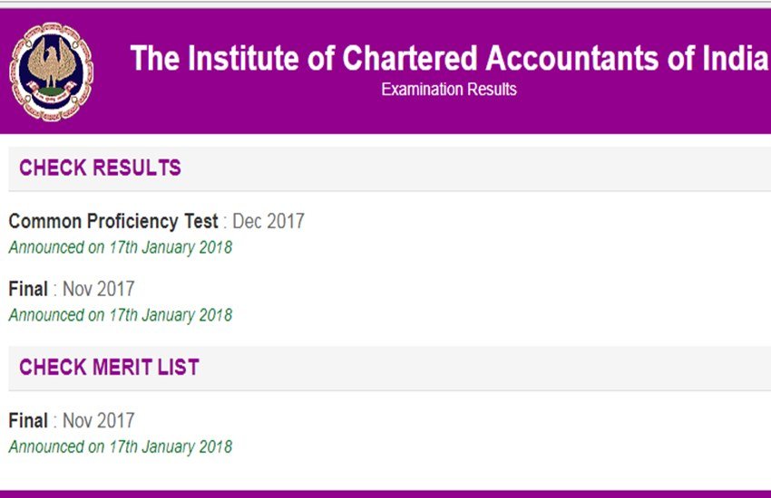Click announcement date below Common Proficiency Test
This screenshot has height=498, width=771.
point(120,247)
